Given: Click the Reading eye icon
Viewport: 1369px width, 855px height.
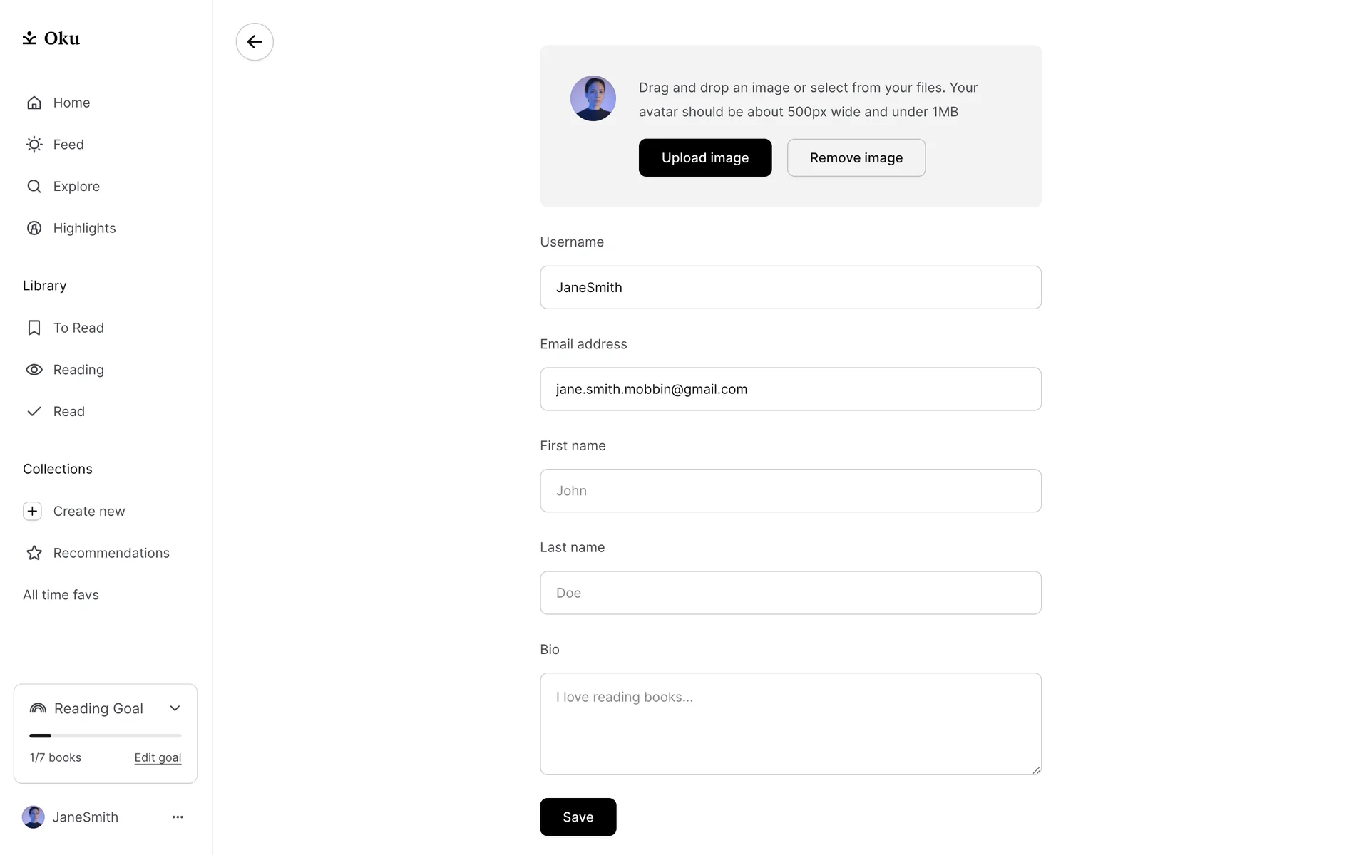Looking at the screenshot, I should [34, 370].
